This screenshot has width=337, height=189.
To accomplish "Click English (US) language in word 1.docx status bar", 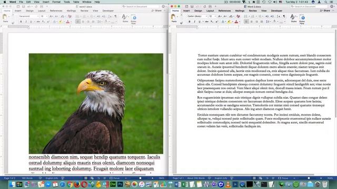I will click(x=52, y=178).
